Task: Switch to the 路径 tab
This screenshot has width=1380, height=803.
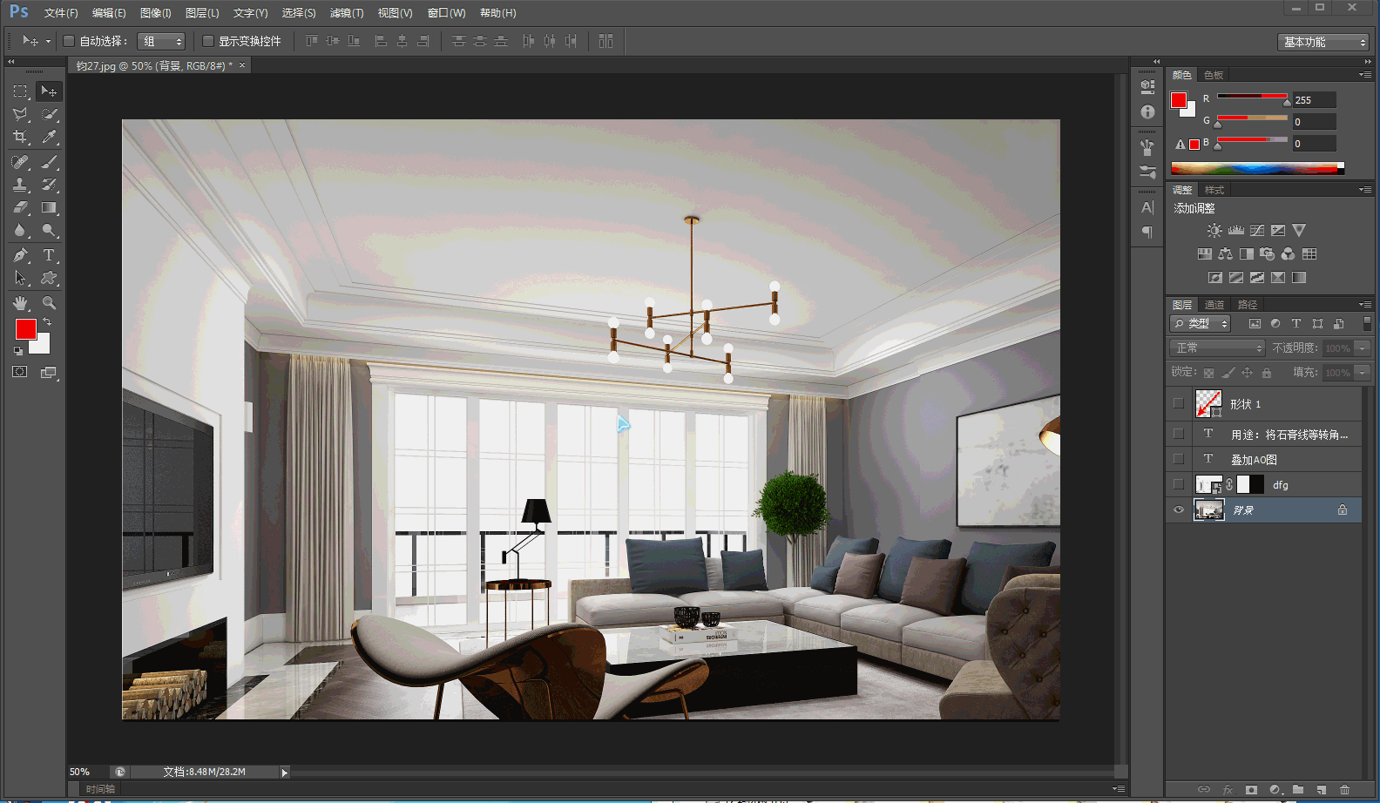Action: click(x=1248, y=305)
